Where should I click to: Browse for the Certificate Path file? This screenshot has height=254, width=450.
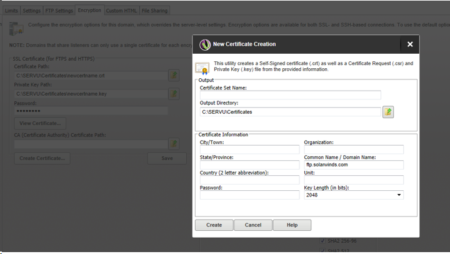(x=174, y=75)
